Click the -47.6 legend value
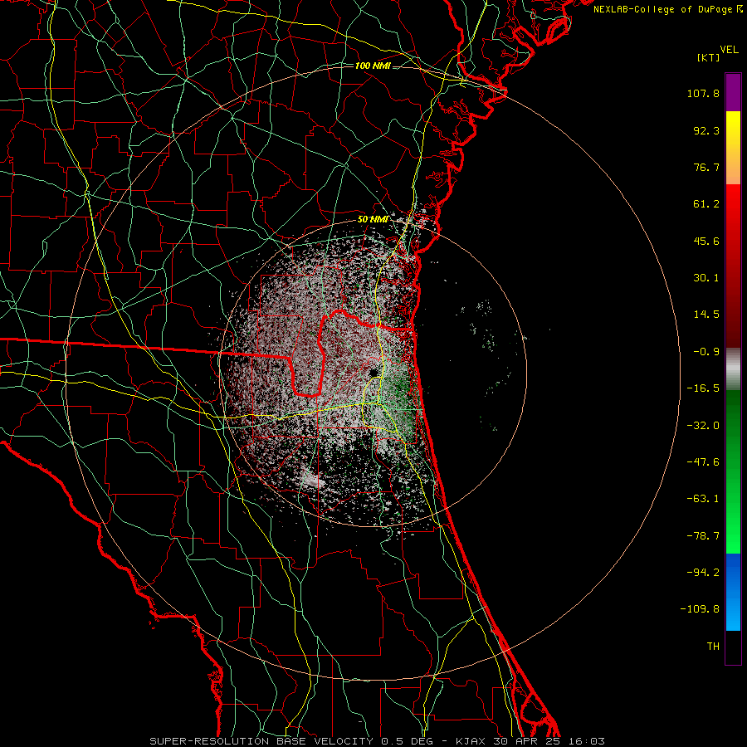 703,462
